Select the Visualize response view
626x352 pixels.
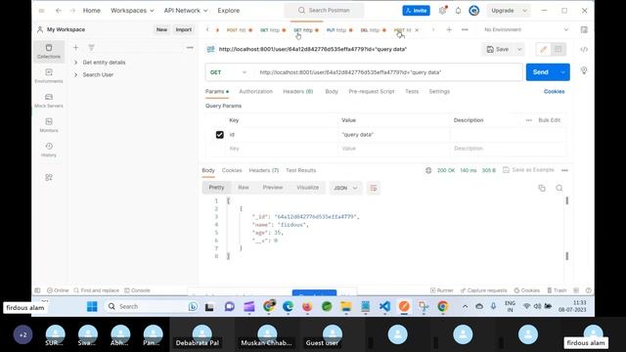308,188
